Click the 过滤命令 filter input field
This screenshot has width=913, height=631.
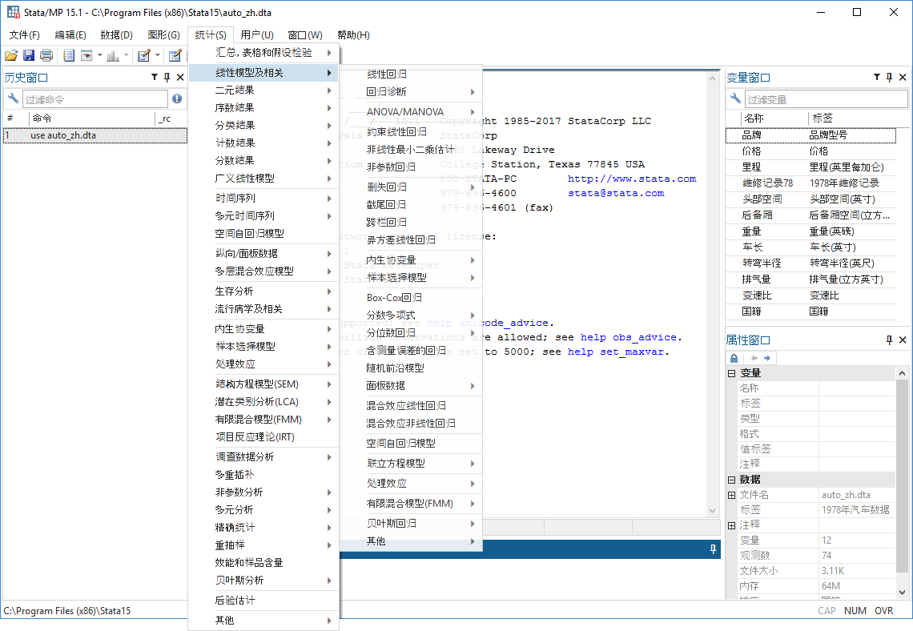pyautogui.click(x=95, y=99)
